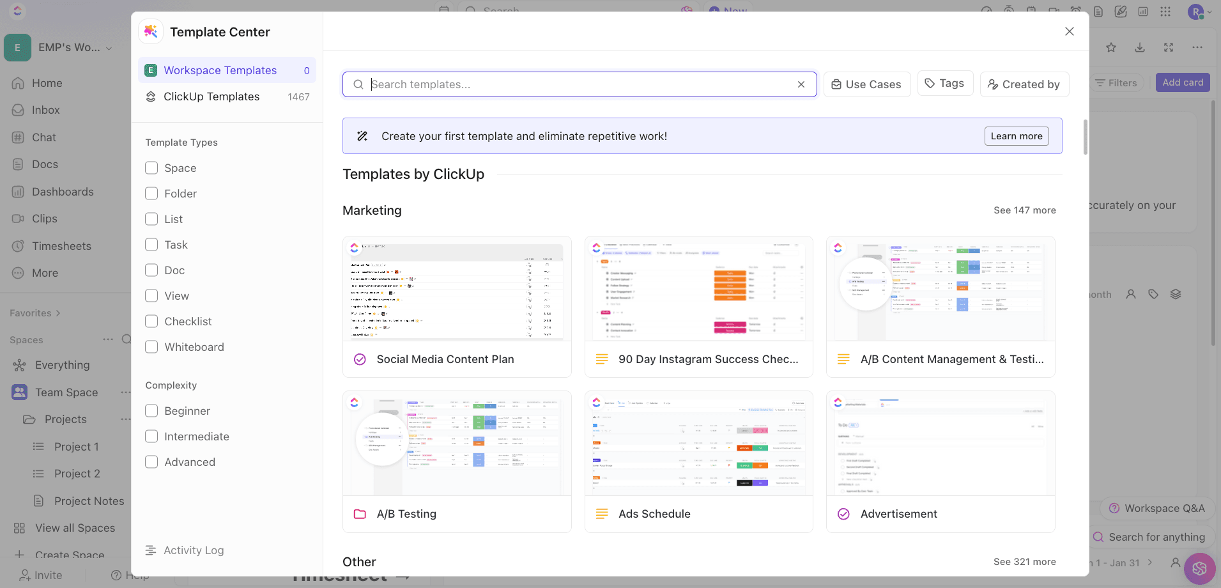Viewport: 1221px width, 588px height.
Task: Open the Activity Log
Action: [185, 550]
